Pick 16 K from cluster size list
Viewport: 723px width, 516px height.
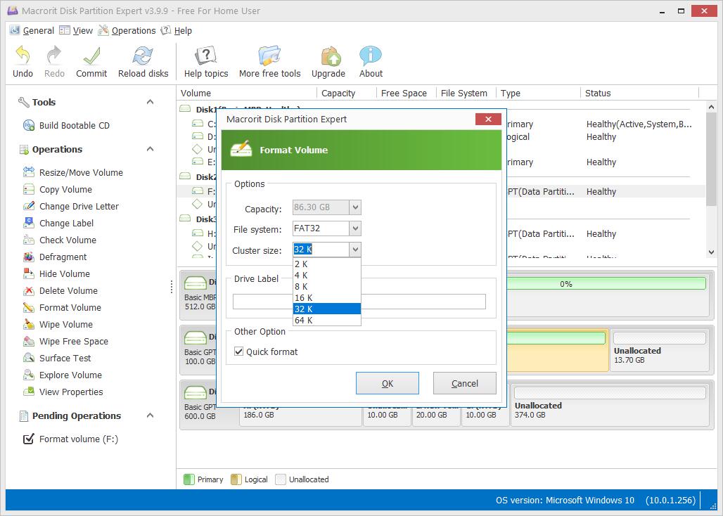(x=327, y=297)
